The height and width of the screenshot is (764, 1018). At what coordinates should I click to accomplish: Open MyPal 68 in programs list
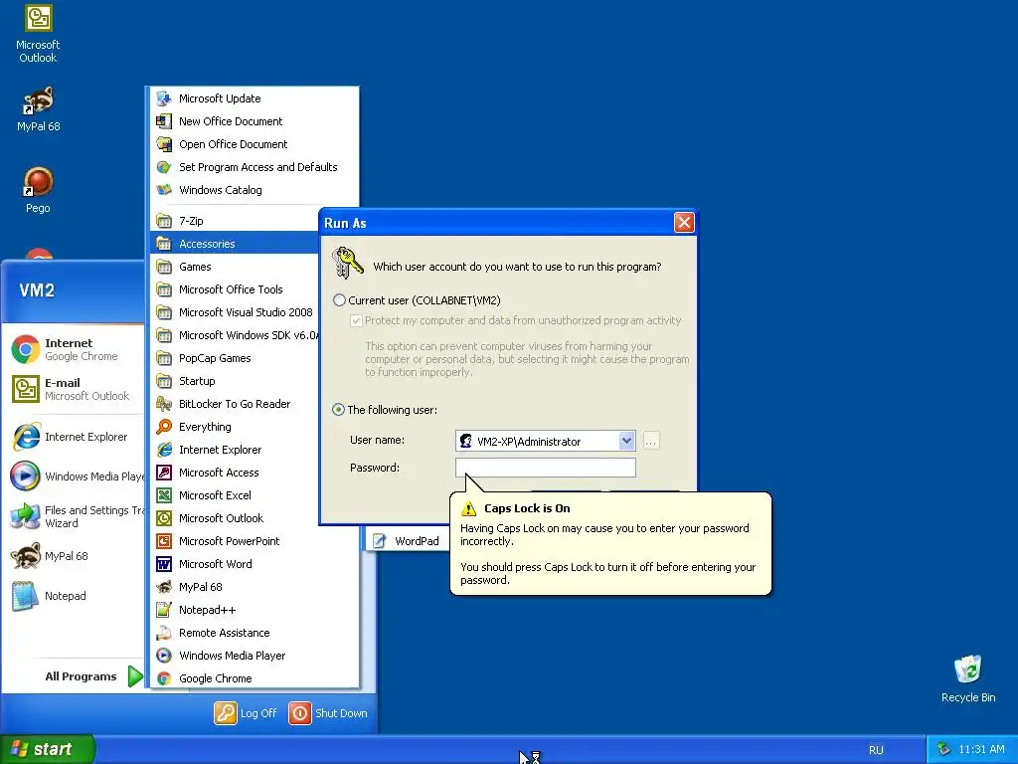(254, 587)
